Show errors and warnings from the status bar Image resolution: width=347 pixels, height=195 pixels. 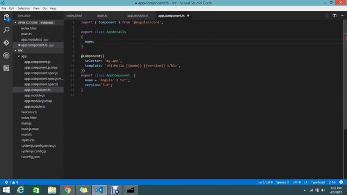pos(11,182)
